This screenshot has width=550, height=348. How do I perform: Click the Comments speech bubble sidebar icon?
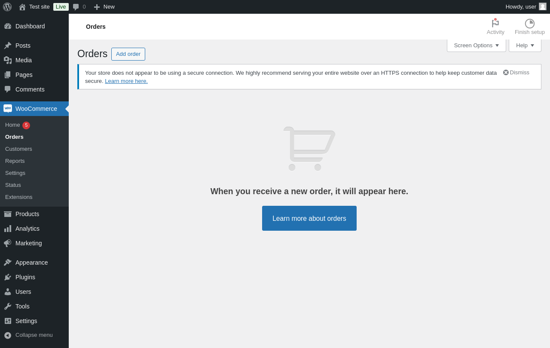coord(8,89)
